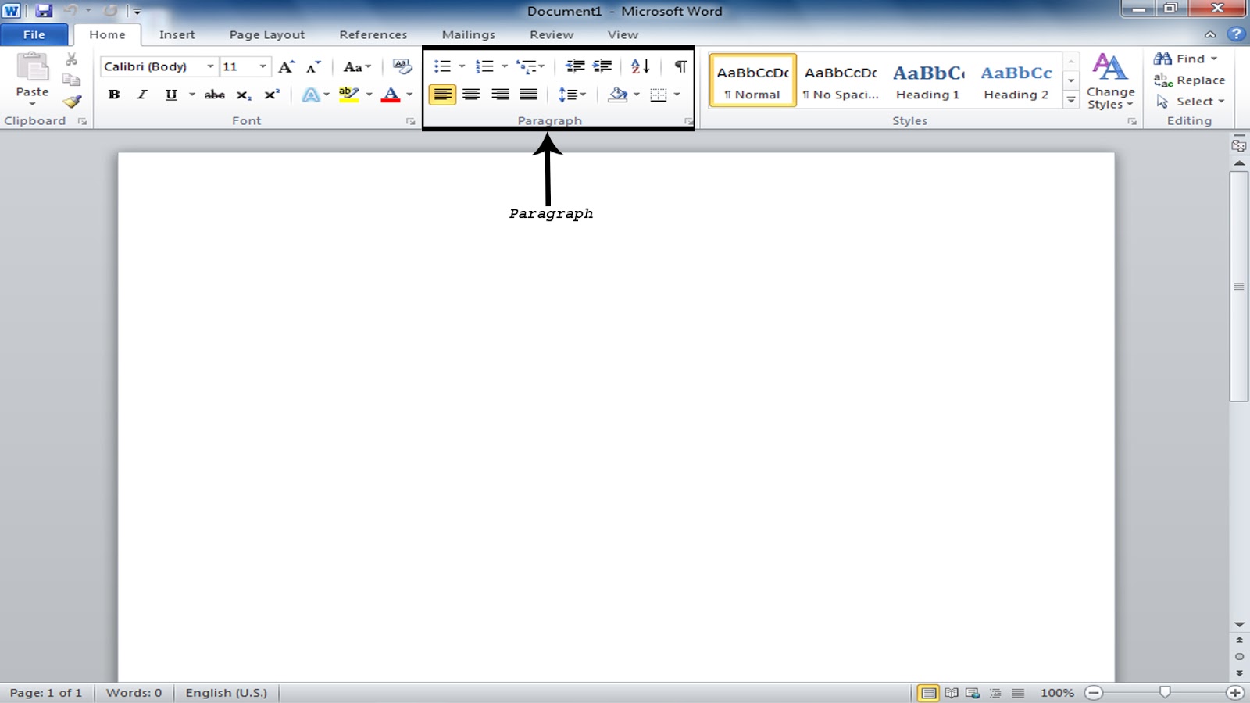
Task: Open the File menu
Action: (x=34, y=34)
